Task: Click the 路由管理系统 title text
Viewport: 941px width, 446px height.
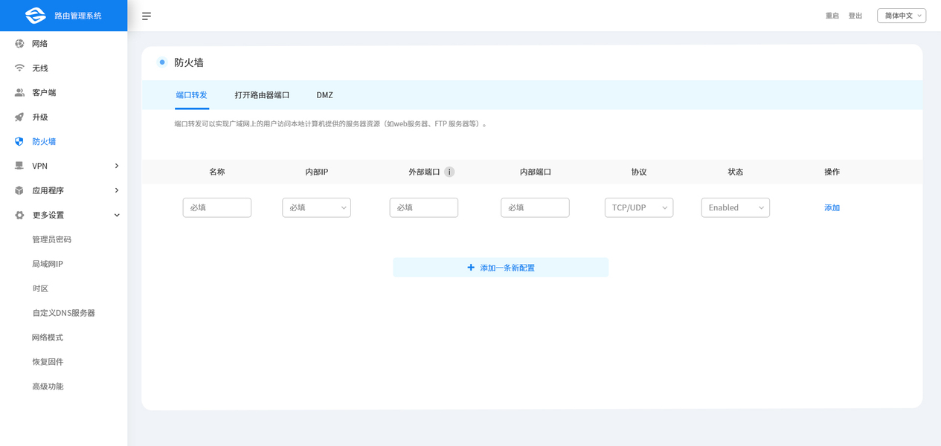Action: point(78,16)
